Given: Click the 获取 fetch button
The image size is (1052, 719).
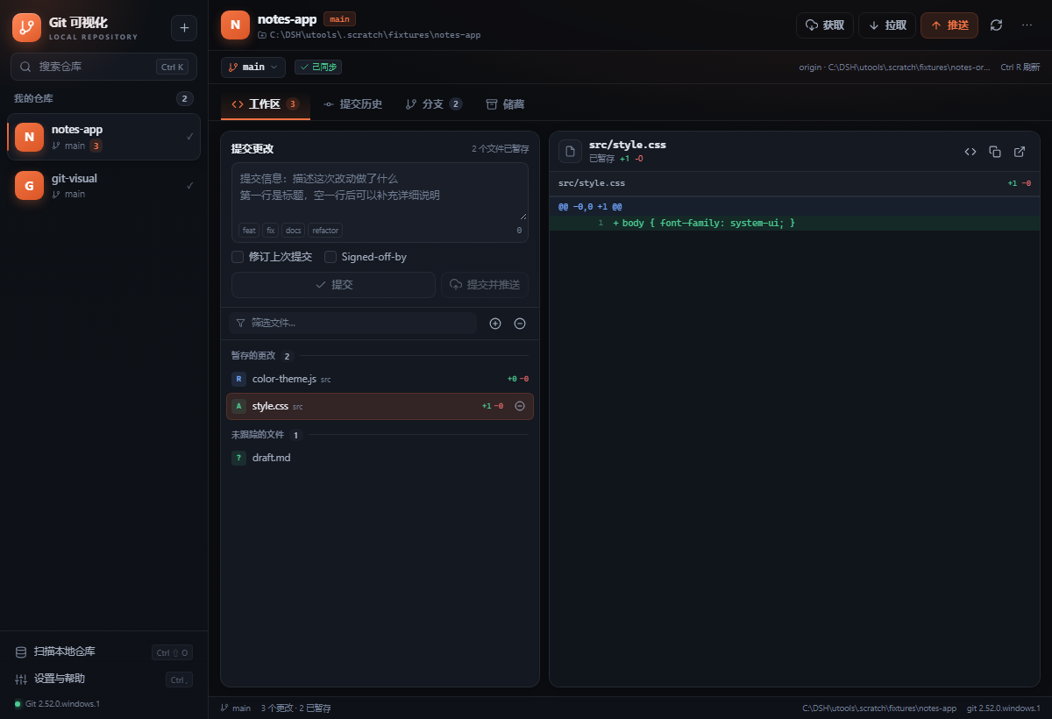Looking at the screenshot, I should tap(825, 25).
